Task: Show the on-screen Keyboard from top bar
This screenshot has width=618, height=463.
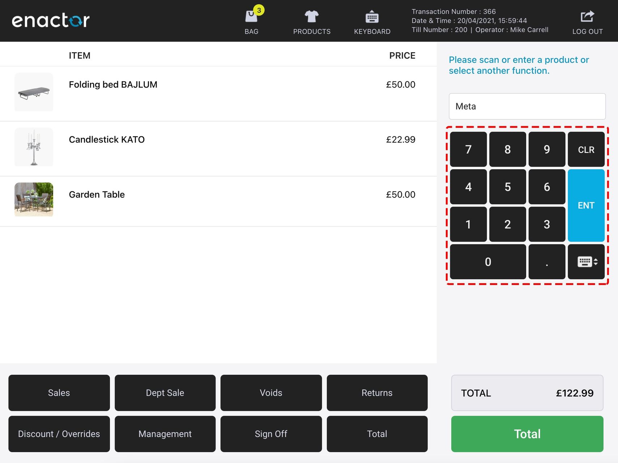Action: point(372,17)
